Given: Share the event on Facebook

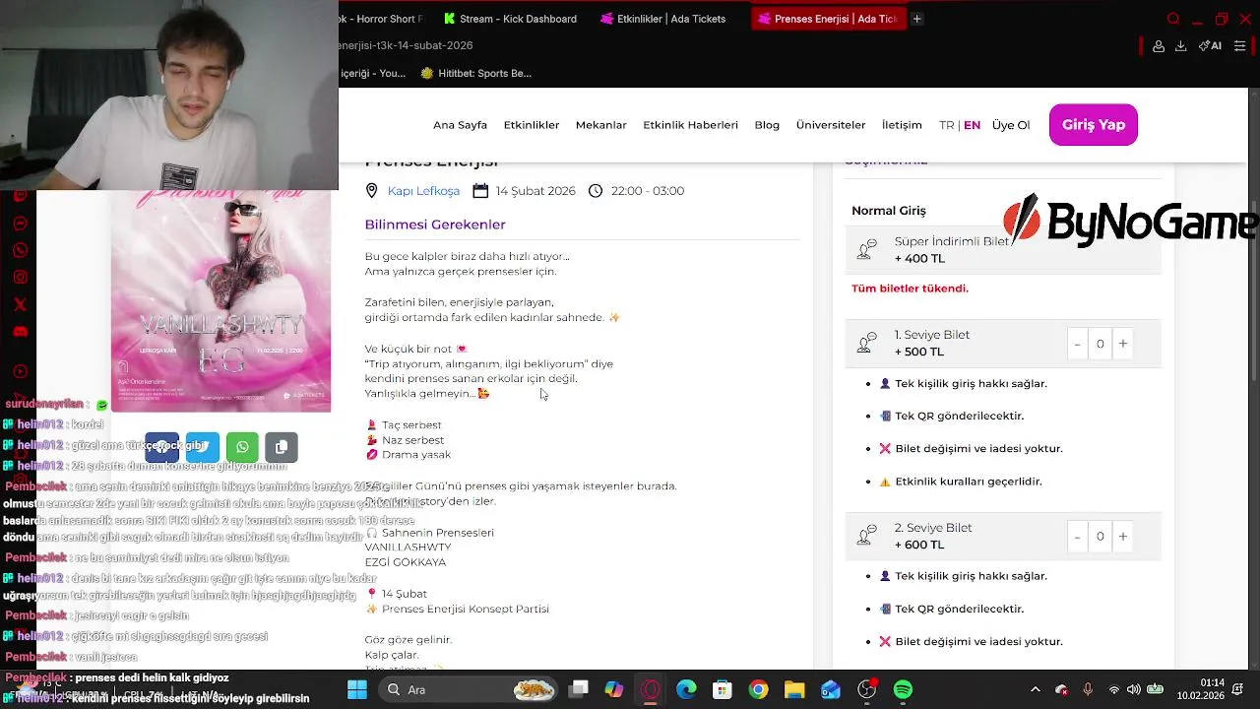Looking at the screenshot, I should pyautogui.click(x=161, y=447).
